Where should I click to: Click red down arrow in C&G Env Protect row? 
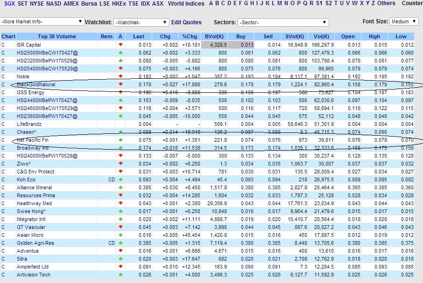pos(120,172)
